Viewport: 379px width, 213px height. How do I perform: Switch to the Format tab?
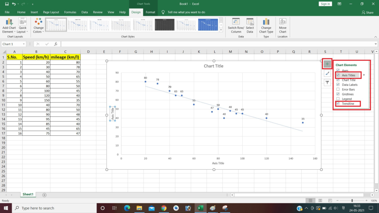[x=150, y=12]
